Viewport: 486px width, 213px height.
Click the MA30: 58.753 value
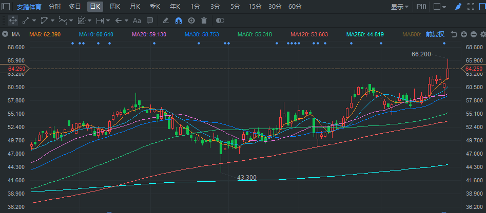202,34
